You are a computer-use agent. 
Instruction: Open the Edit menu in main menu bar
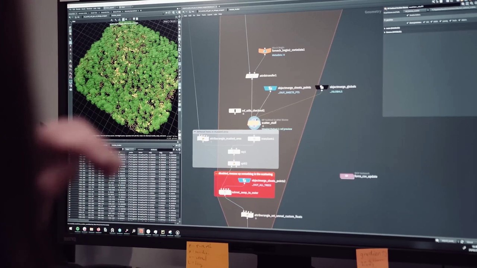(73, 9)
